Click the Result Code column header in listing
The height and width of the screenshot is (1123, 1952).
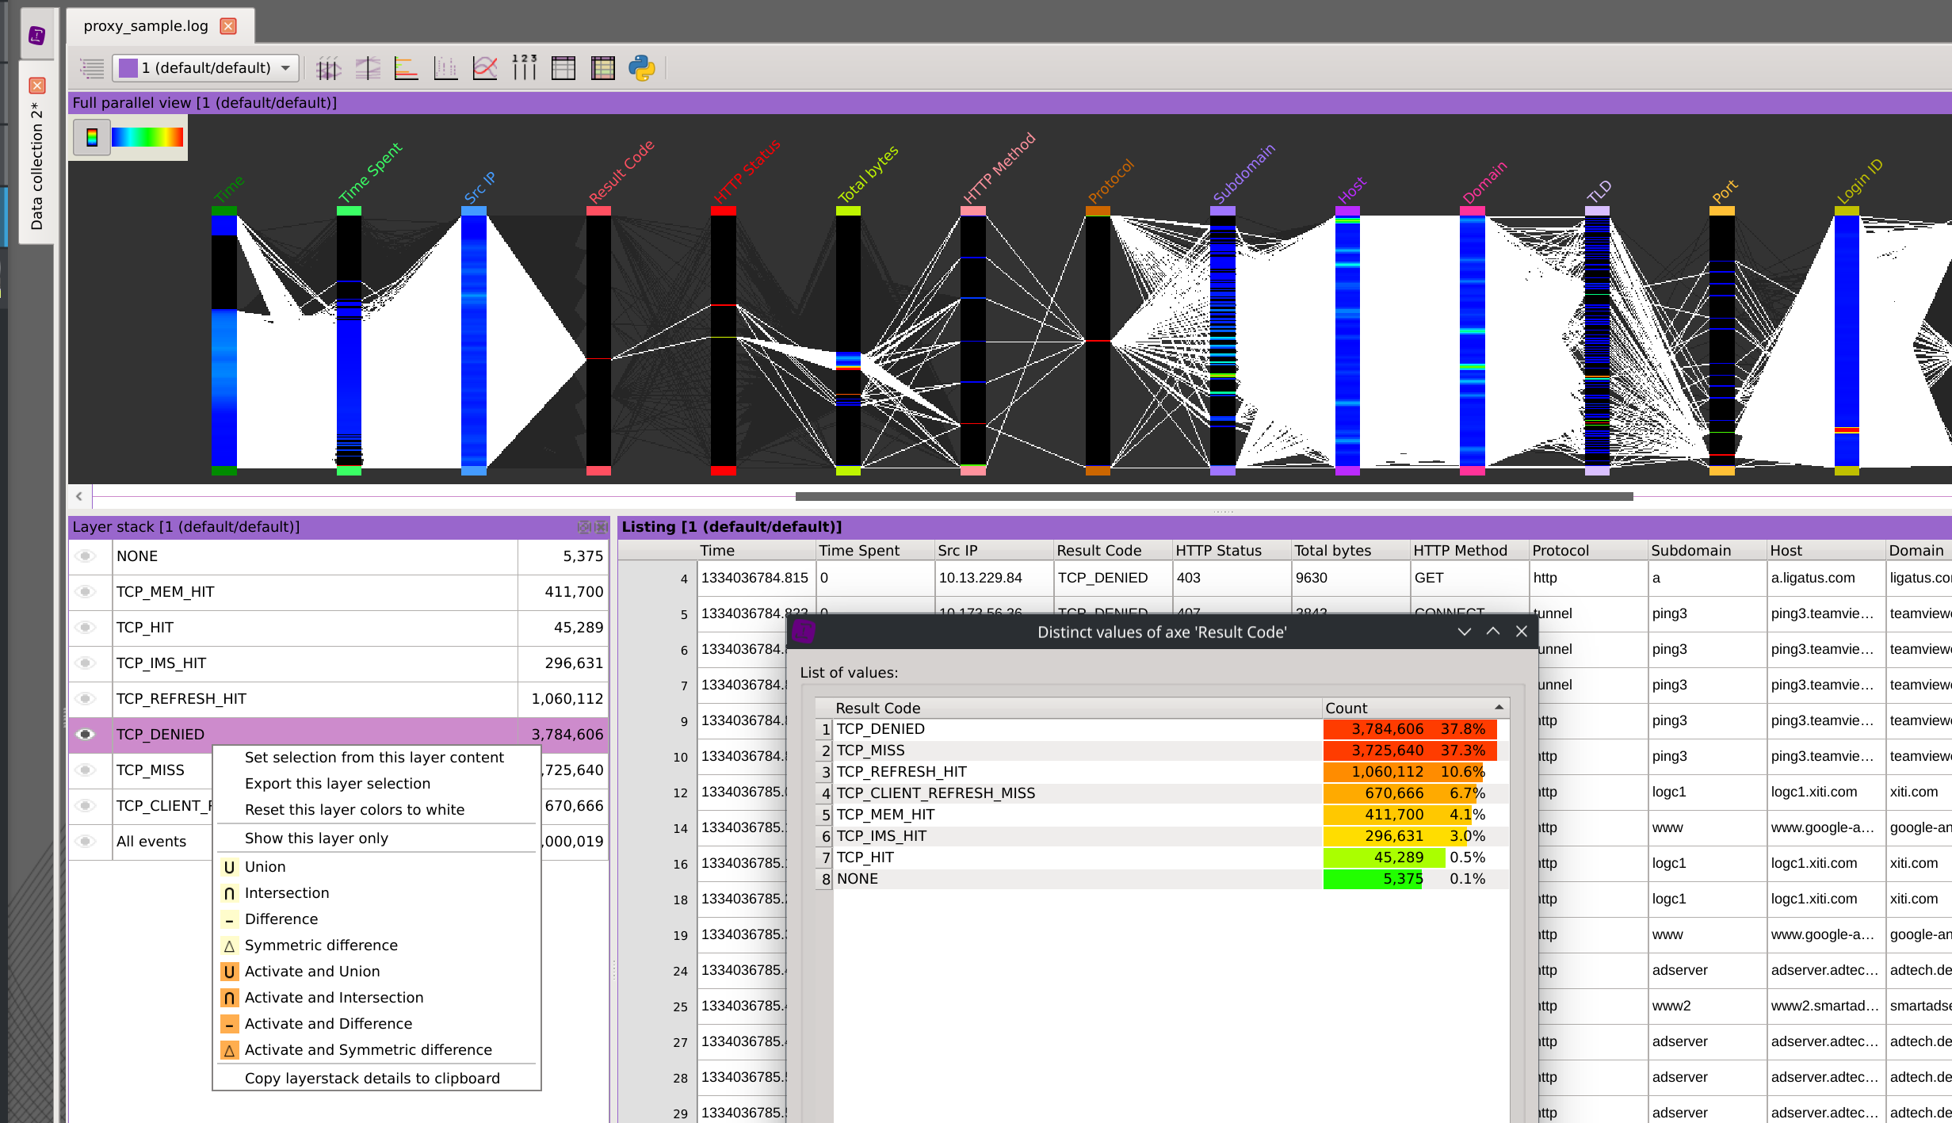pos(1098,550)
